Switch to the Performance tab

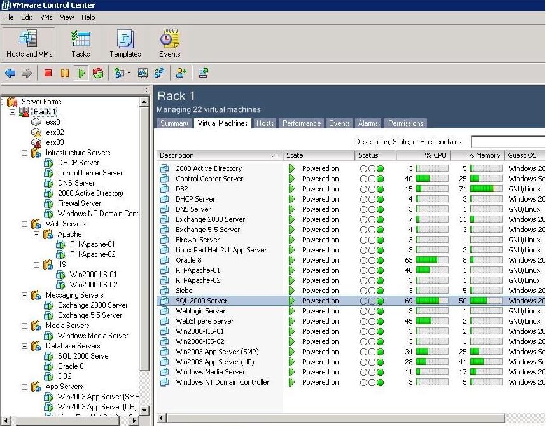click(302, 123)
